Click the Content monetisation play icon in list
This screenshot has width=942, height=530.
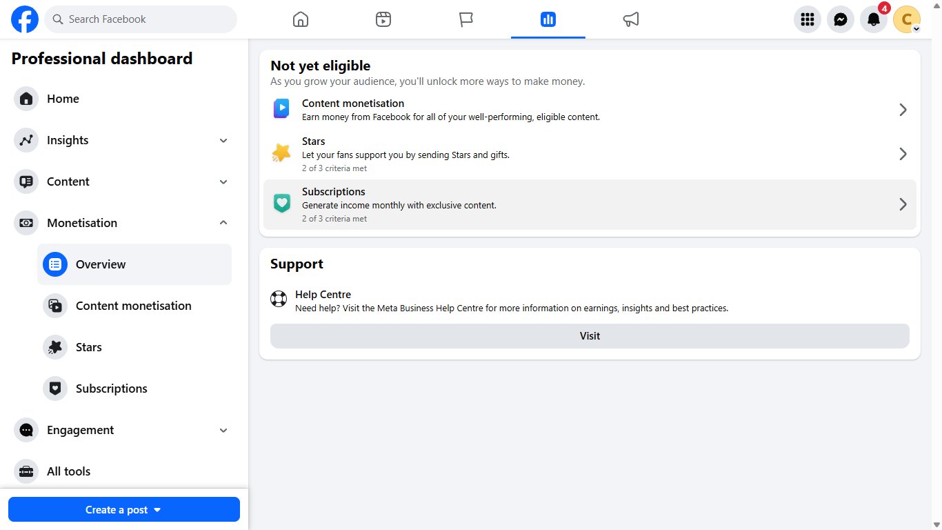[281, 109]
